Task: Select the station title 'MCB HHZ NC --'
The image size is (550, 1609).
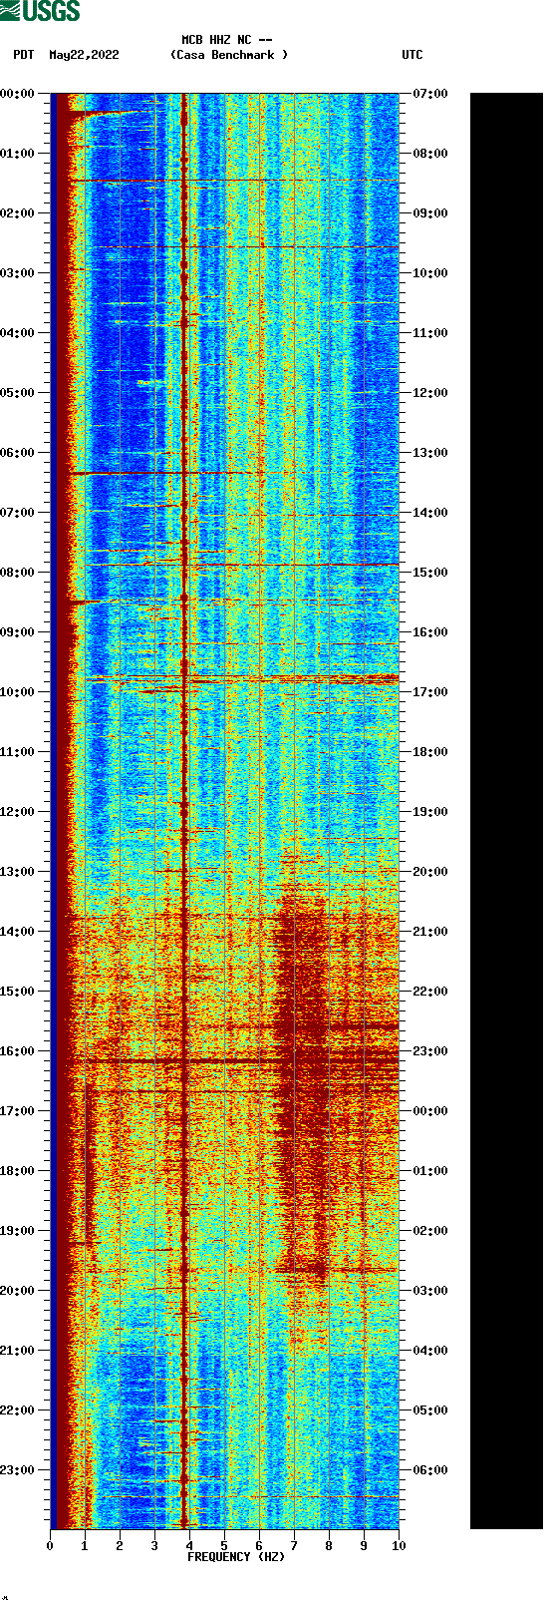Action: coord(227,40)
